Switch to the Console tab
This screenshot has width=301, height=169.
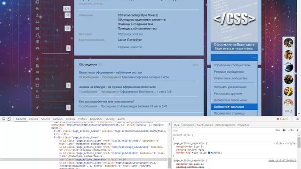pos(33,119)
